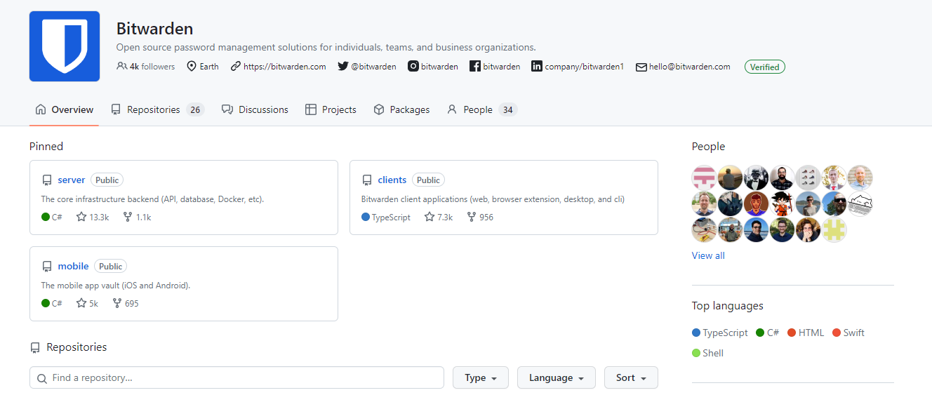
Task: Open the Sort dropdown
Action: point(630,377)
